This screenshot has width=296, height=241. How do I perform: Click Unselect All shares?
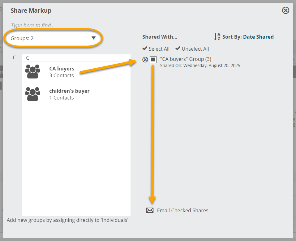coord(192,49)
